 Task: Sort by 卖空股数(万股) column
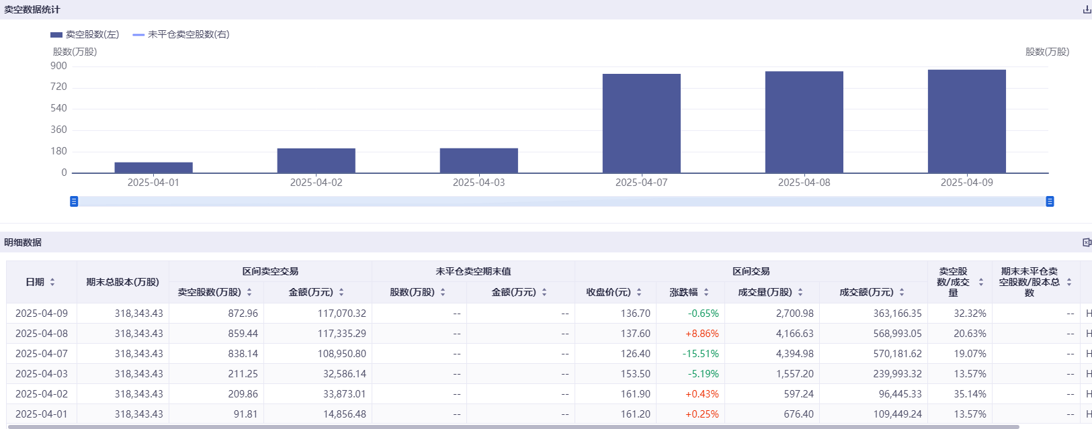(x=249, y=292)
